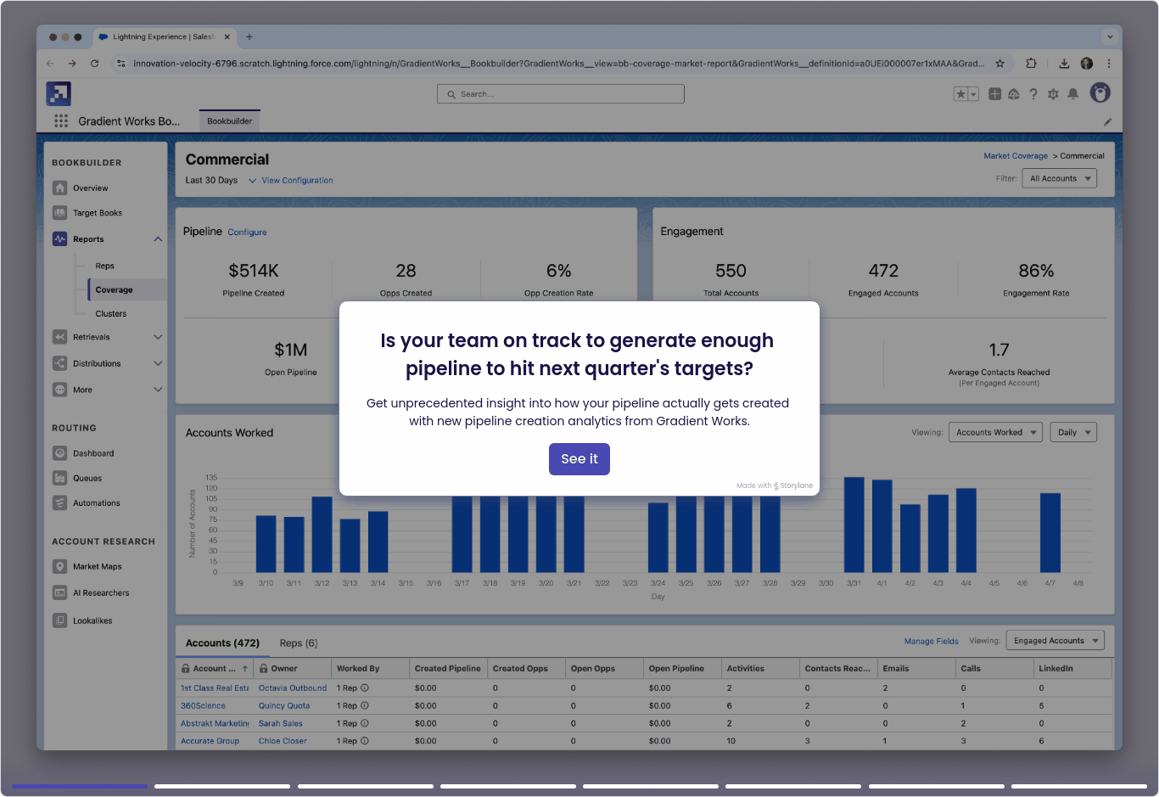Open the Accounts Worked viewing dropdown

click(995, 433)
